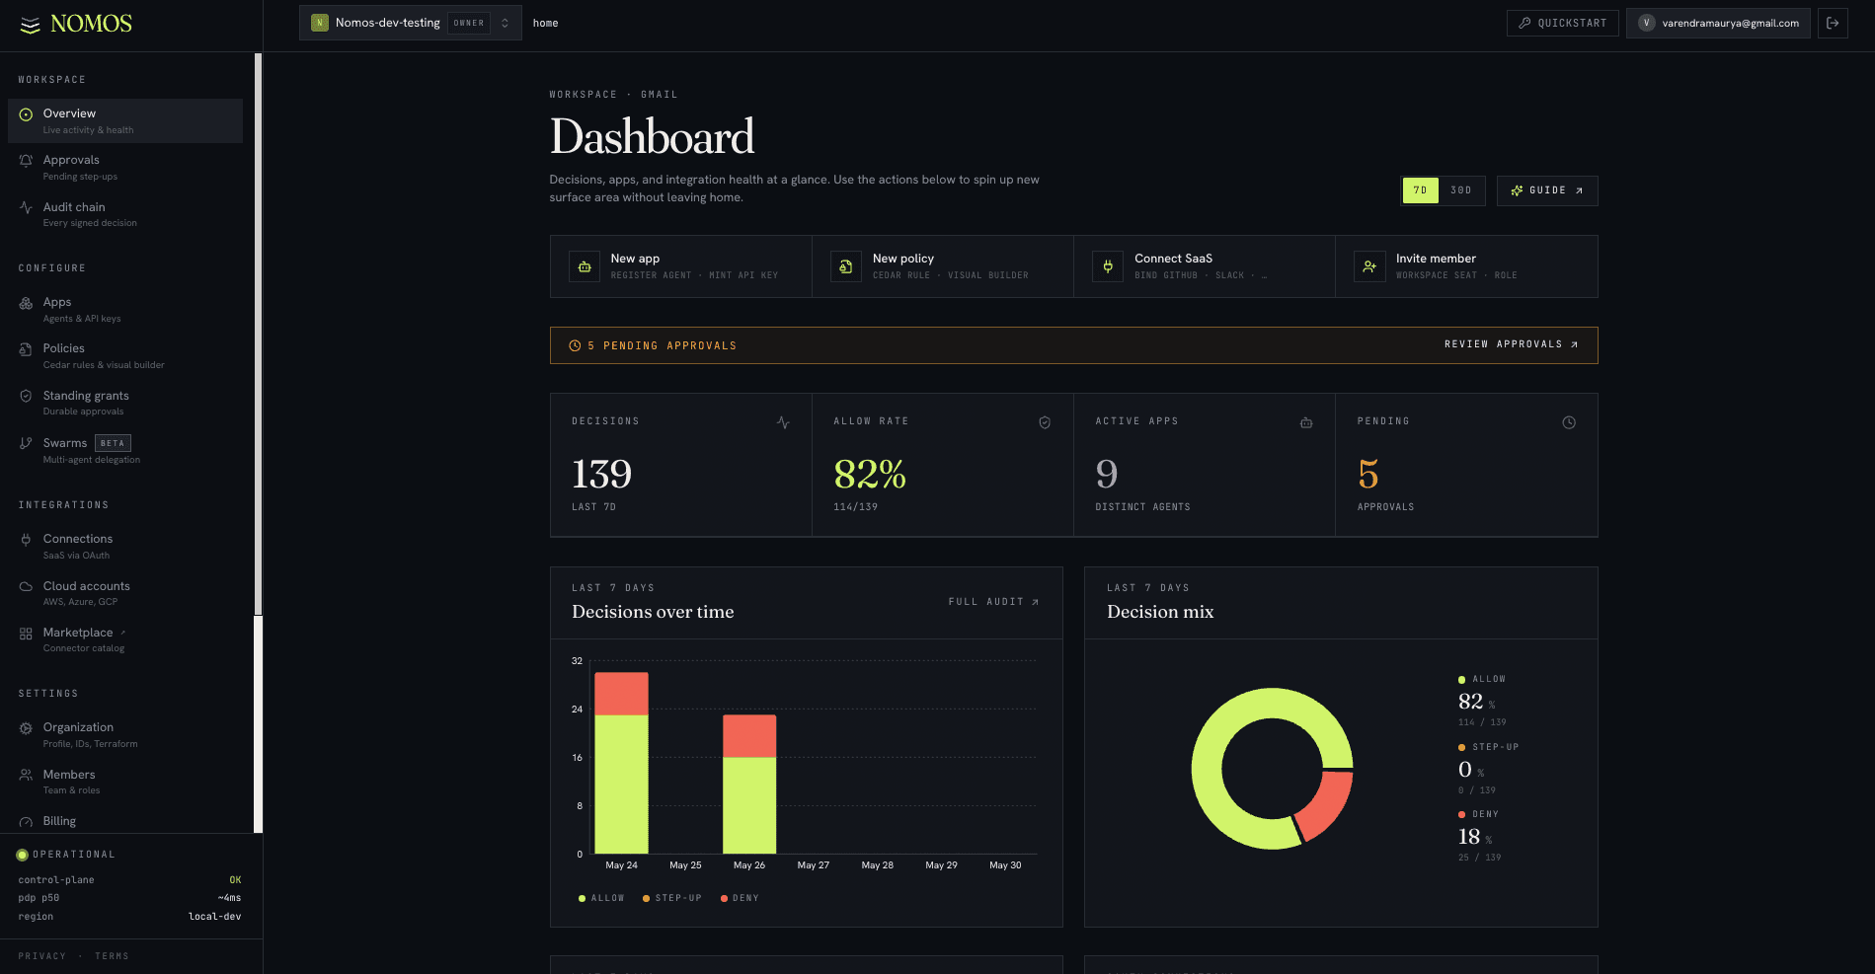The width and height of the screenshot is (1875, 974).
Task: Click the New app quick action
Action: pos(681,266)
